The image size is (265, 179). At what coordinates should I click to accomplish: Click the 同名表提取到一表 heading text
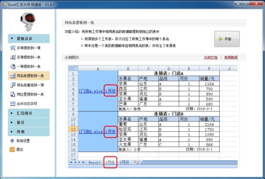(x=79, y=23)
